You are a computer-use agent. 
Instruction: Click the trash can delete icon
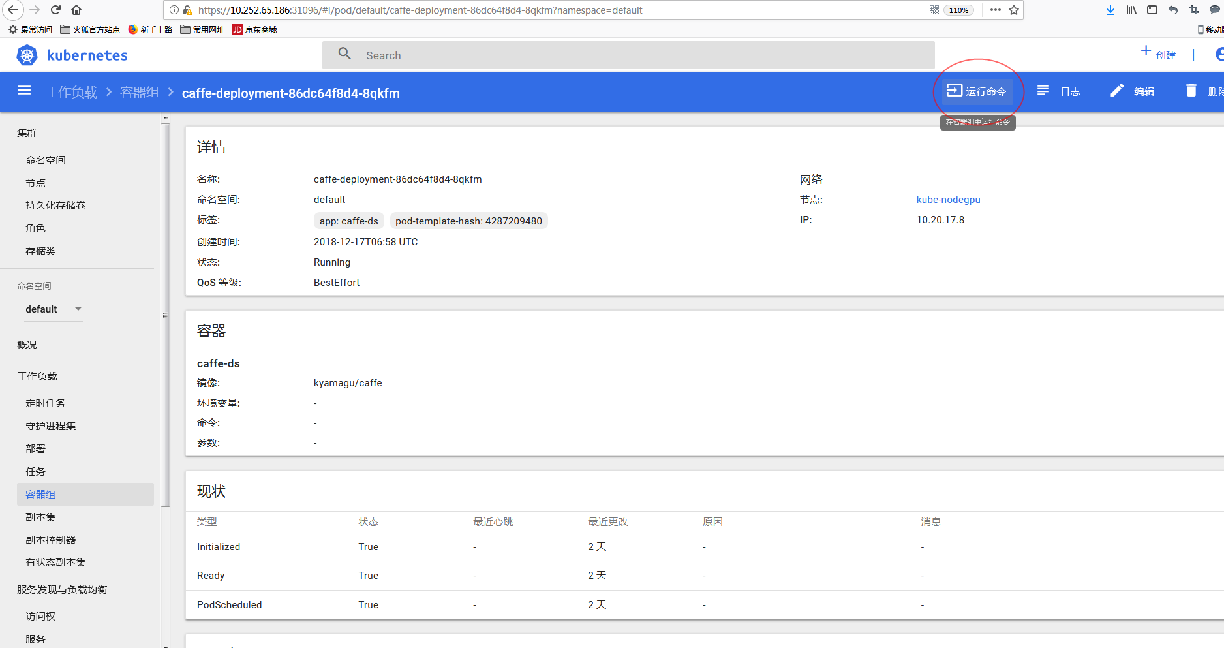(1191, 91)
